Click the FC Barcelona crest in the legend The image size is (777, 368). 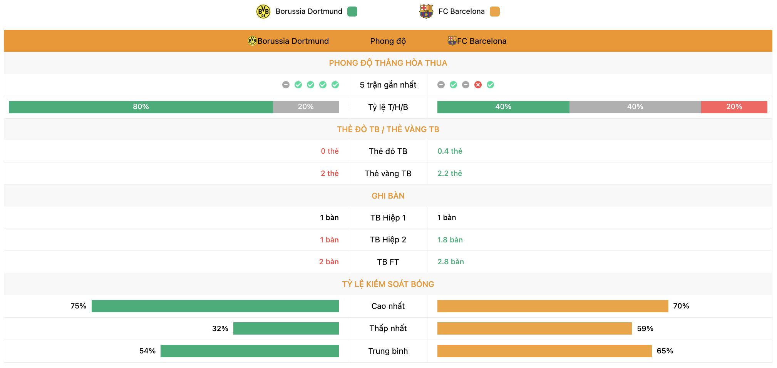point(426,12)
